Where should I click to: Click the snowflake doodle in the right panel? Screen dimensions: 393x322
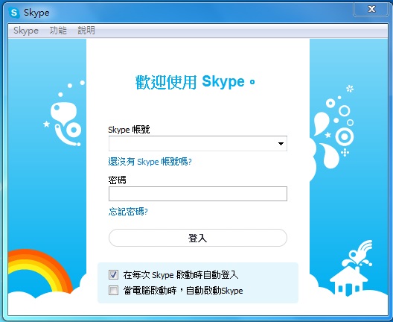(x=350, y=89)
